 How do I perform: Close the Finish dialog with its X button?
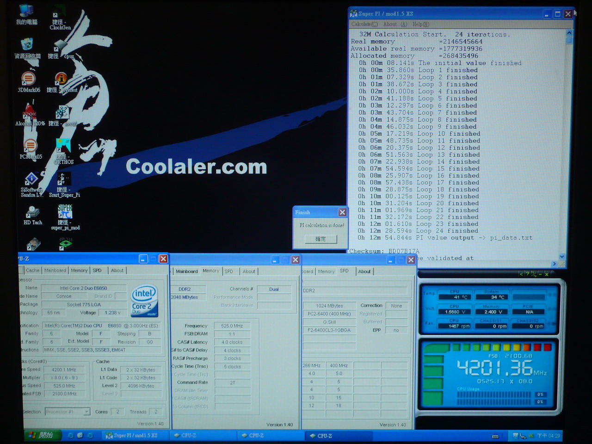click(x=342, y=212)
